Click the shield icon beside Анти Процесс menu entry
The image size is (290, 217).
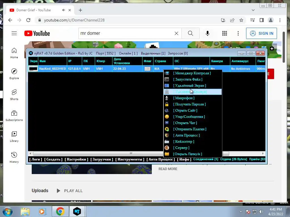[167, 135]
